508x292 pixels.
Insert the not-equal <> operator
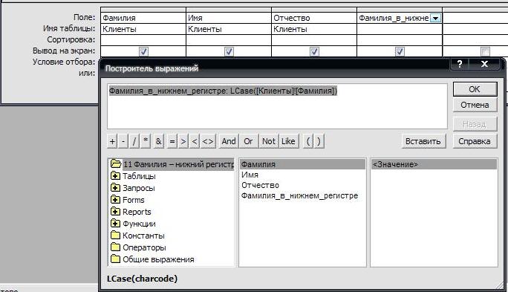[x=208, y=141]
